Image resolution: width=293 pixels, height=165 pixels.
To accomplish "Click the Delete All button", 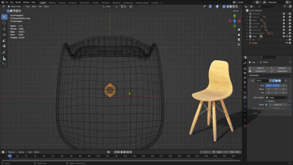I will (x=281, y=68).
